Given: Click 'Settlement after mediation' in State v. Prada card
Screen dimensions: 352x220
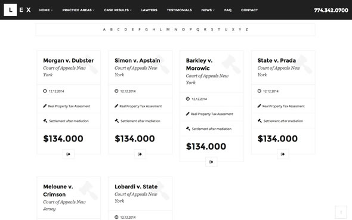Looking at the screenshot, I should tap(283, 121).
